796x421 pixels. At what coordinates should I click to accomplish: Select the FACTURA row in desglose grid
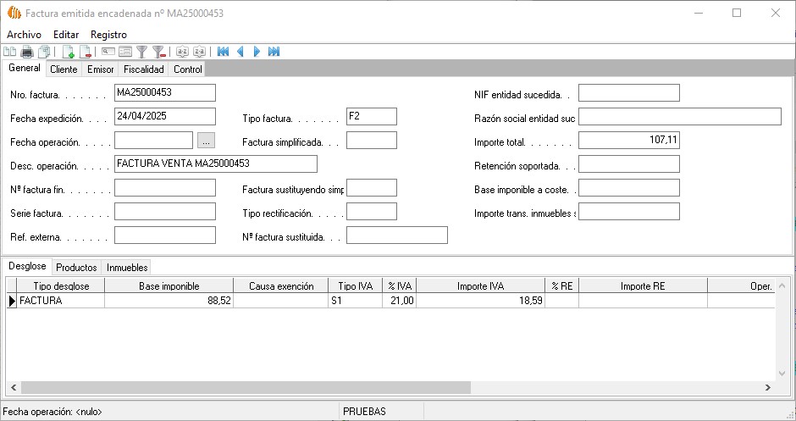59,300
